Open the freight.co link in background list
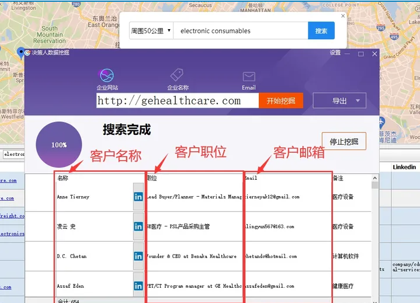 [x=12, y=216]
